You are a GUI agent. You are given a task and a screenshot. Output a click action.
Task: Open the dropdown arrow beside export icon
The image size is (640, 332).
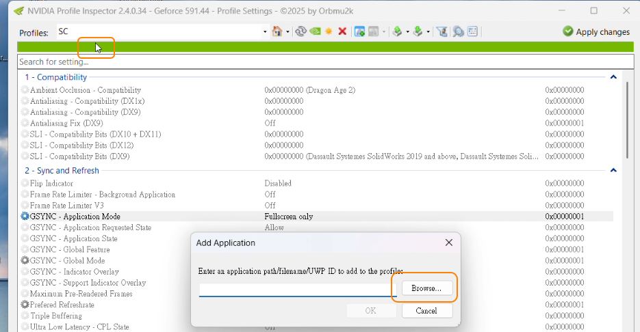click(x=407, y=31)
